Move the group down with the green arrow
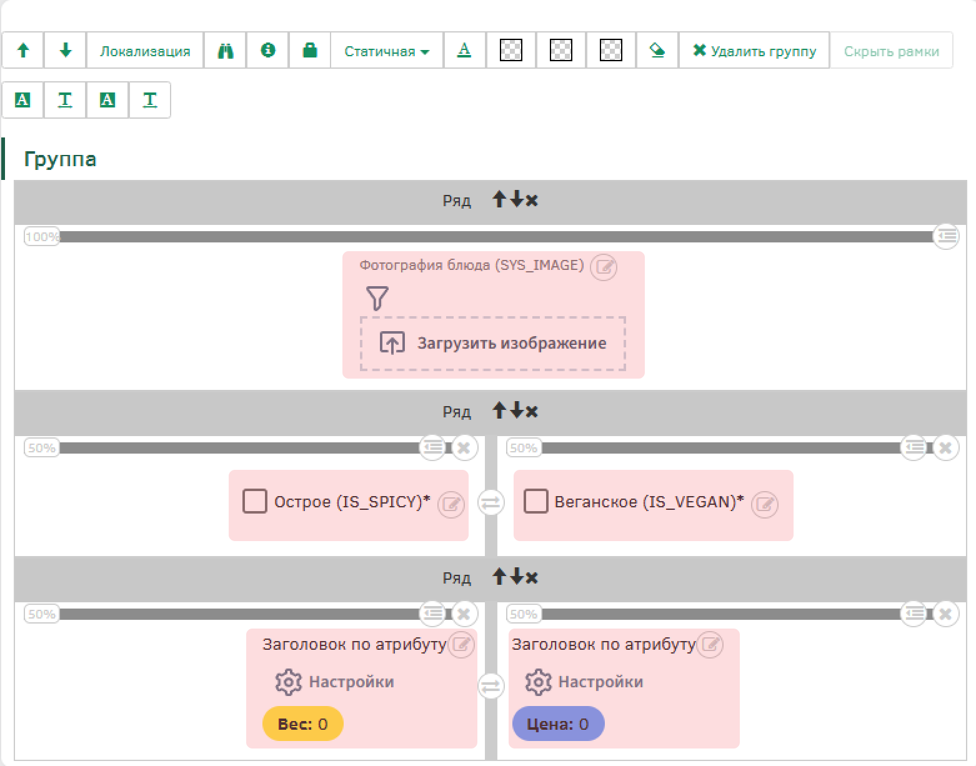Screen dimensions: 976x766 click(65, 51)
